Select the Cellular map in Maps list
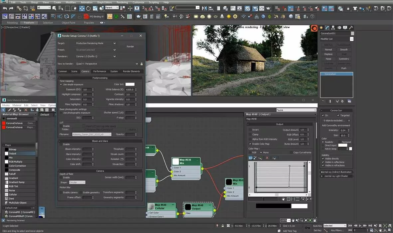This screenshot has width=393, height=233. (13, 194)
